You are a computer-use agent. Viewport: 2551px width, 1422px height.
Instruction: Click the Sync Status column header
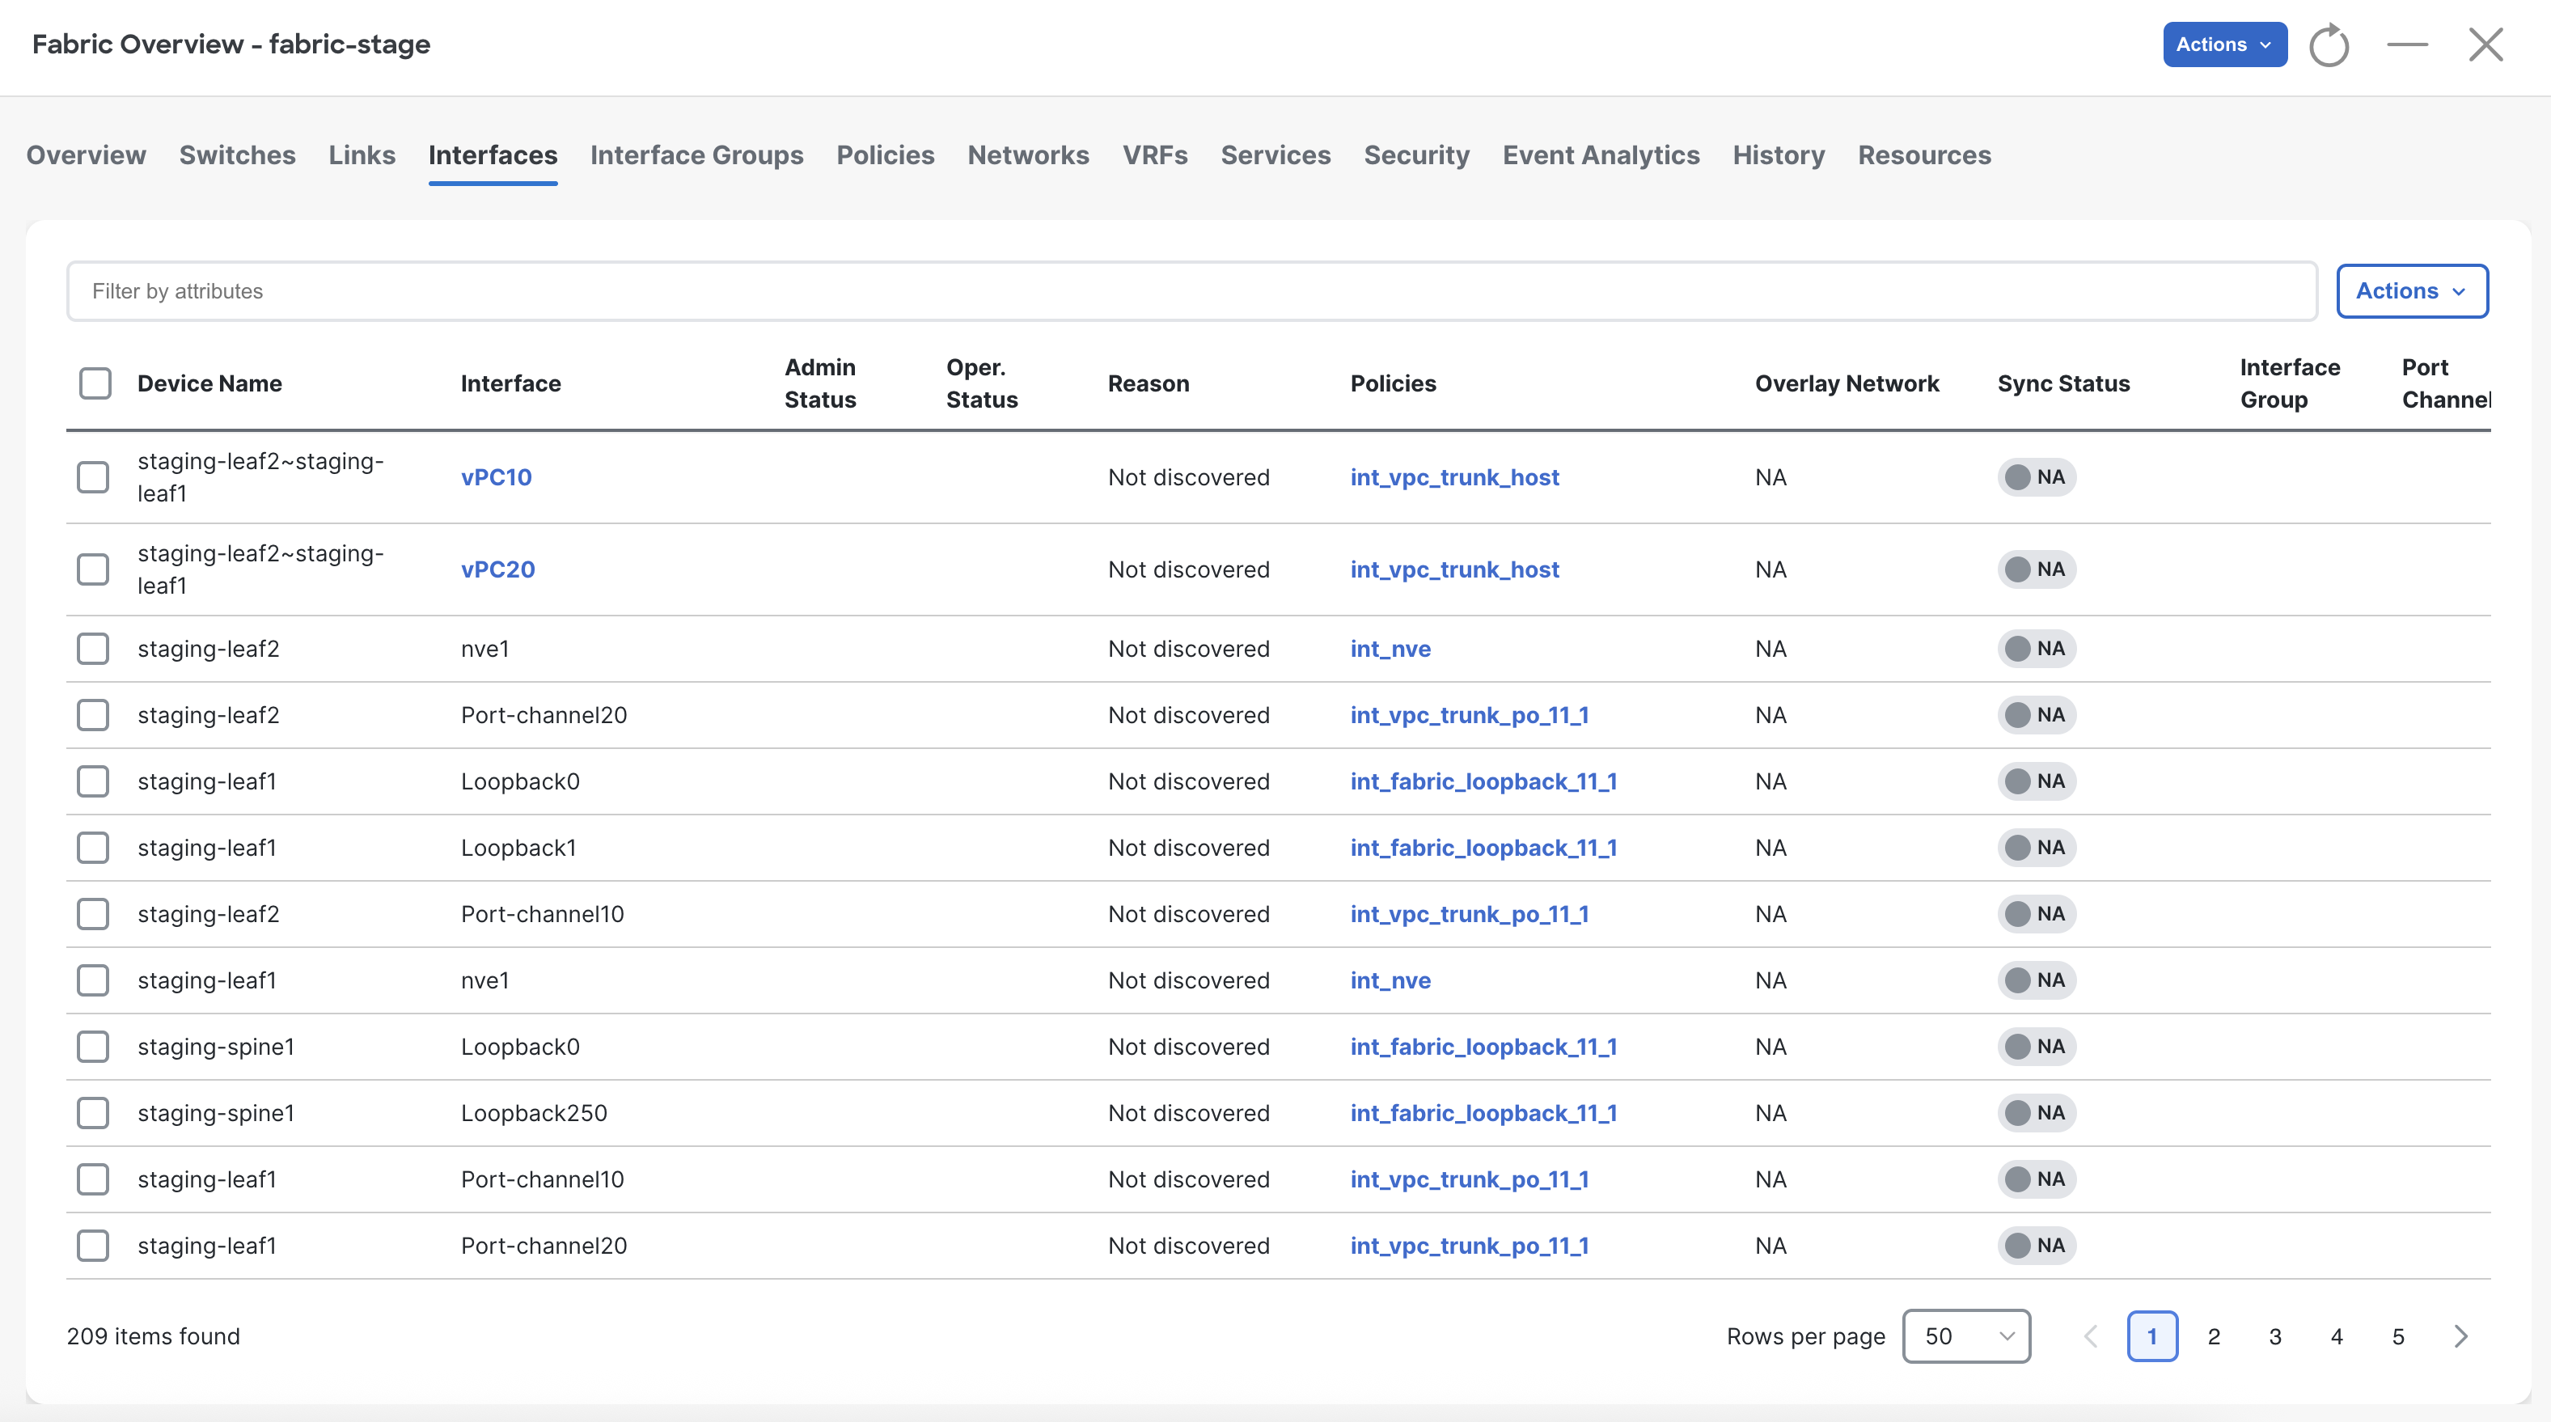click(2064, 383)
